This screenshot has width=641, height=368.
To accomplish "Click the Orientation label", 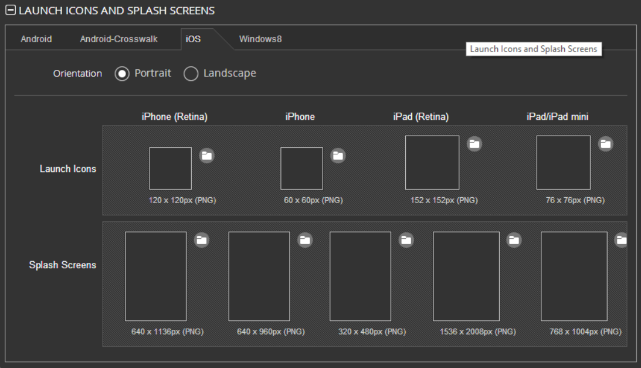I will point(77,74).
